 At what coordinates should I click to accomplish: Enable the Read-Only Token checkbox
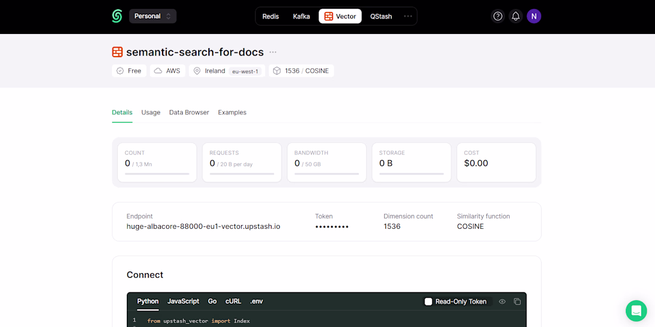428,301
